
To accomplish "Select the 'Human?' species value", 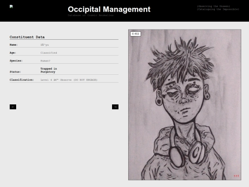I will point(45,61).
